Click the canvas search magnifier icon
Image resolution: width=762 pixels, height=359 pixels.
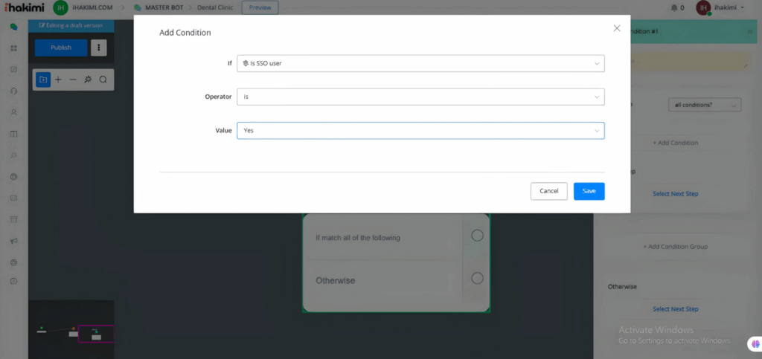pos(103,80)
